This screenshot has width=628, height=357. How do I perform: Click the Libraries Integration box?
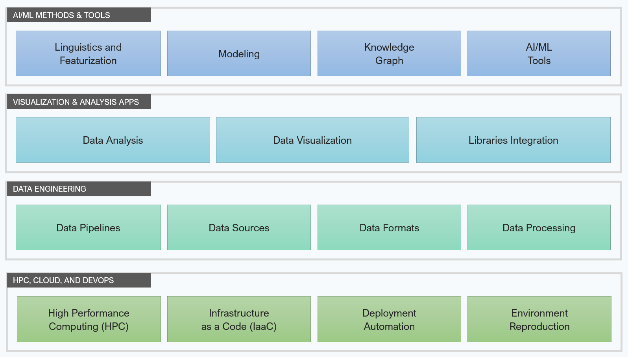click(x=513, y=140)
